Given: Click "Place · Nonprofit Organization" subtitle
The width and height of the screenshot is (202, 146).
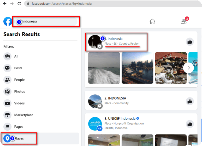Looking at the screenshot, I should point(124,124).
